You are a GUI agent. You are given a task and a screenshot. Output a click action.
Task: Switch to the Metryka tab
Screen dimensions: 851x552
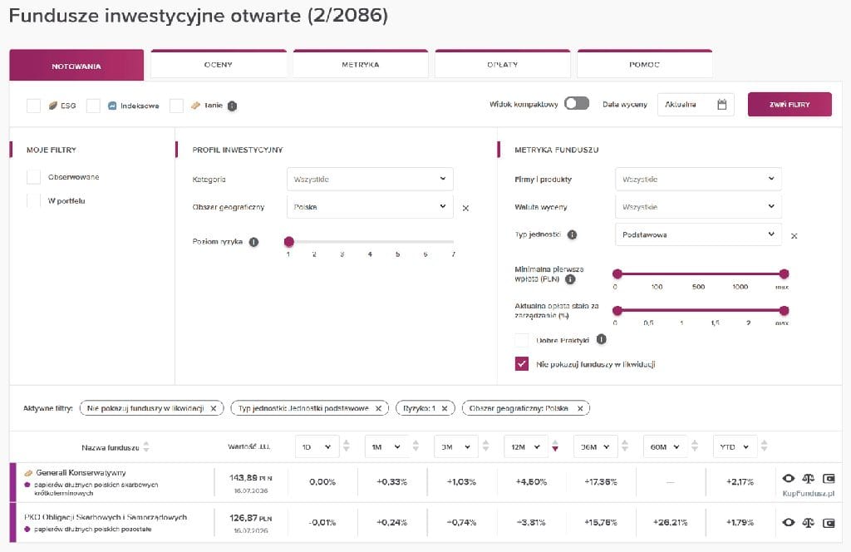tap(361, 64)
